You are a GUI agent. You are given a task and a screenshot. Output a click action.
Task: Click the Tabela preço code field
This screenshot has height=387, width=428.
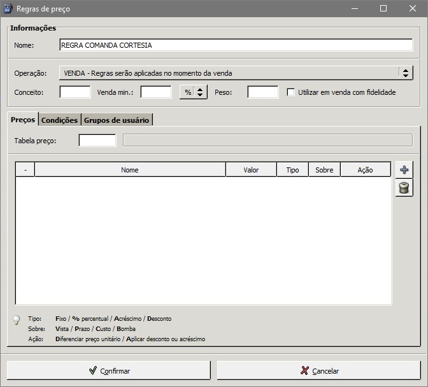click(97, 141)
